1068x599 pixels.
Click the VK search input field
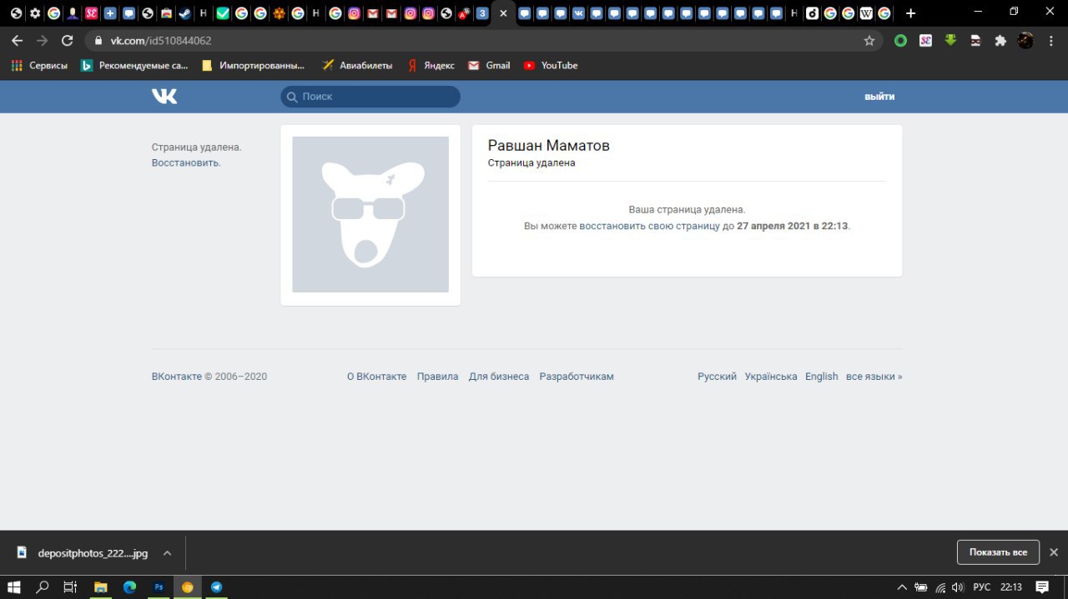click(370, 97)
